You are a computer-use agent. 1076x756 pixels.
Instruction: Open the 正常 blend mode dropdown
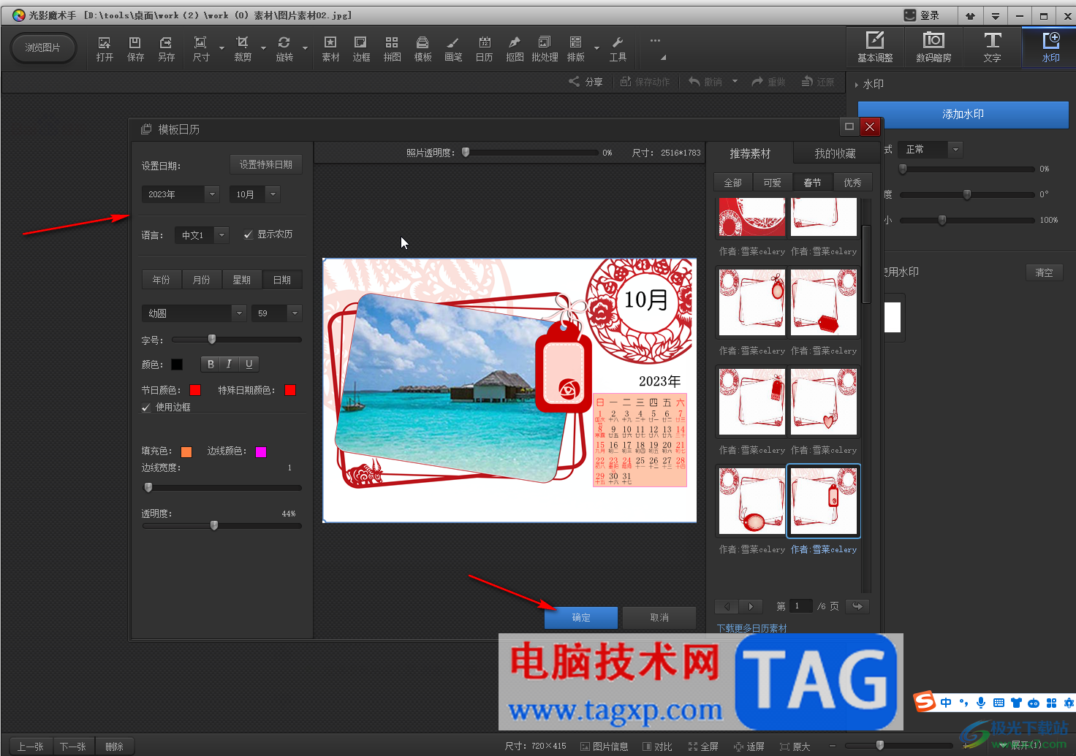tap(930, 150)
